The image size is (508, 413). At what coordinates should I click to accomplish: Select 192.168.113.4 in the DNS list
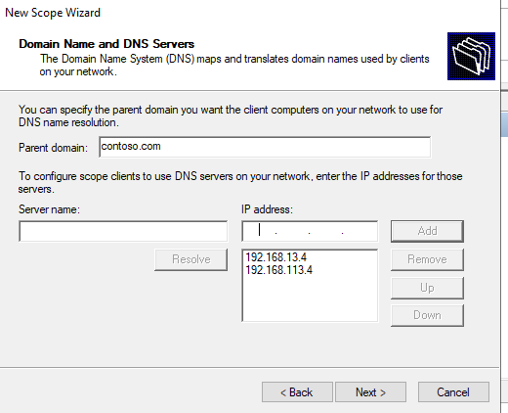[x=279, y=270]
